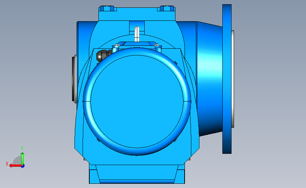
Task: Select the base foot block at the bottom
Action: [x=137, y=174]
